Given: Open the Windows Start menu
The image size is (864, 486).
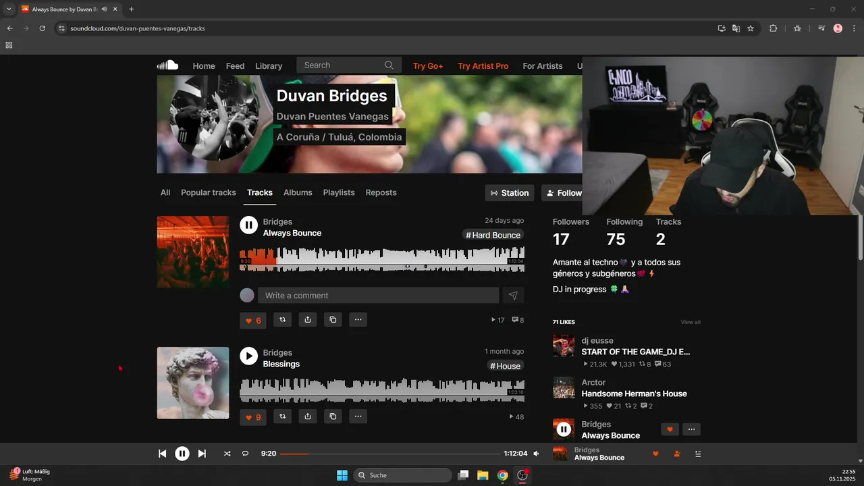Looking at the screenshot, I should (x=342, y=475).
